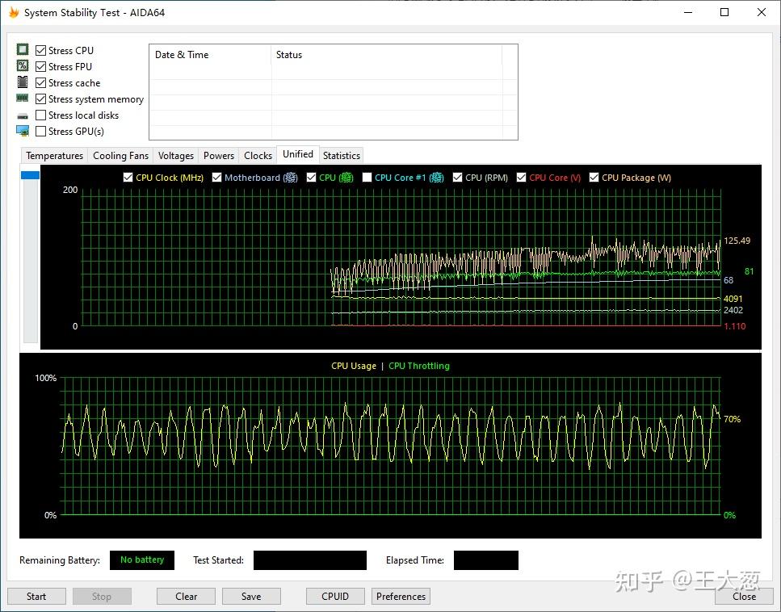Open the Preferences dialog
This screenshot has height=612, width=781.
[x=401, y=597]
